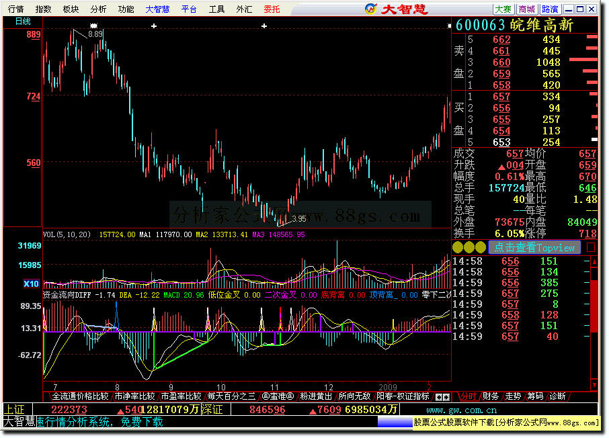The image size is (609, 438).
Task: Open the 功能 menu
Action: [126, 9]
